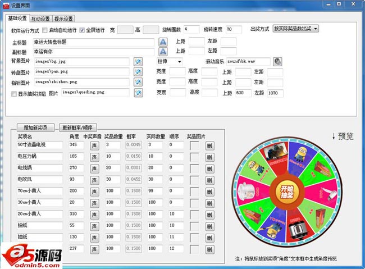
Task: Browse for the 指针图片 file
Action: [138, 82]
